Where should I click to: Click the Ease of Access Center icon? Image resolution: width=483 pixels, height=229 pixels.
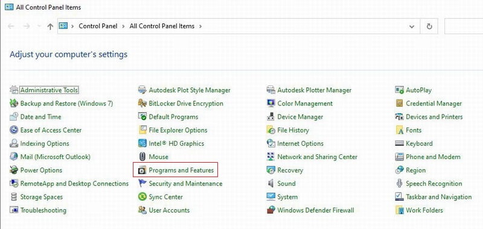pyautogui.click(x=14, y=130)
